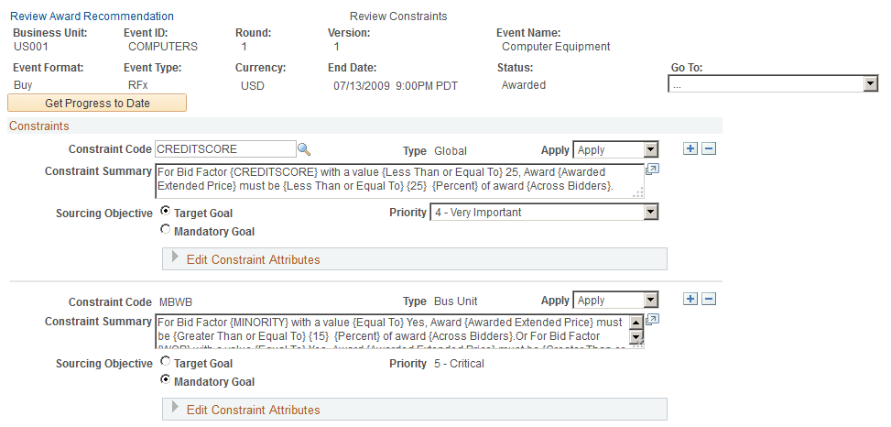Select Target Goal for the CREDITSCORE constraint

(x=166, y=212)
